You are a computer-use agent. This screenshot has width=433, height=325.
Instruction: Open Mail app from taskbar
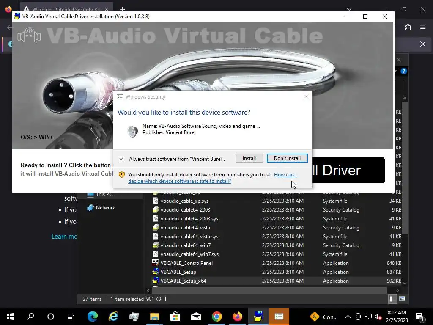tap(196, 317)
